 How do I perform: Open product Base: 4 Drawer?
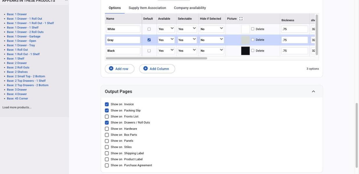[17, 94]
